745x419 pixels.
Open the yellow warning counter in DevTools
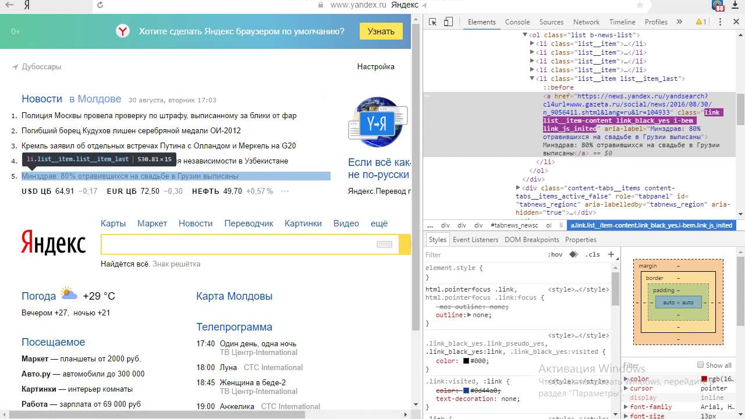[x=701, y=22]
